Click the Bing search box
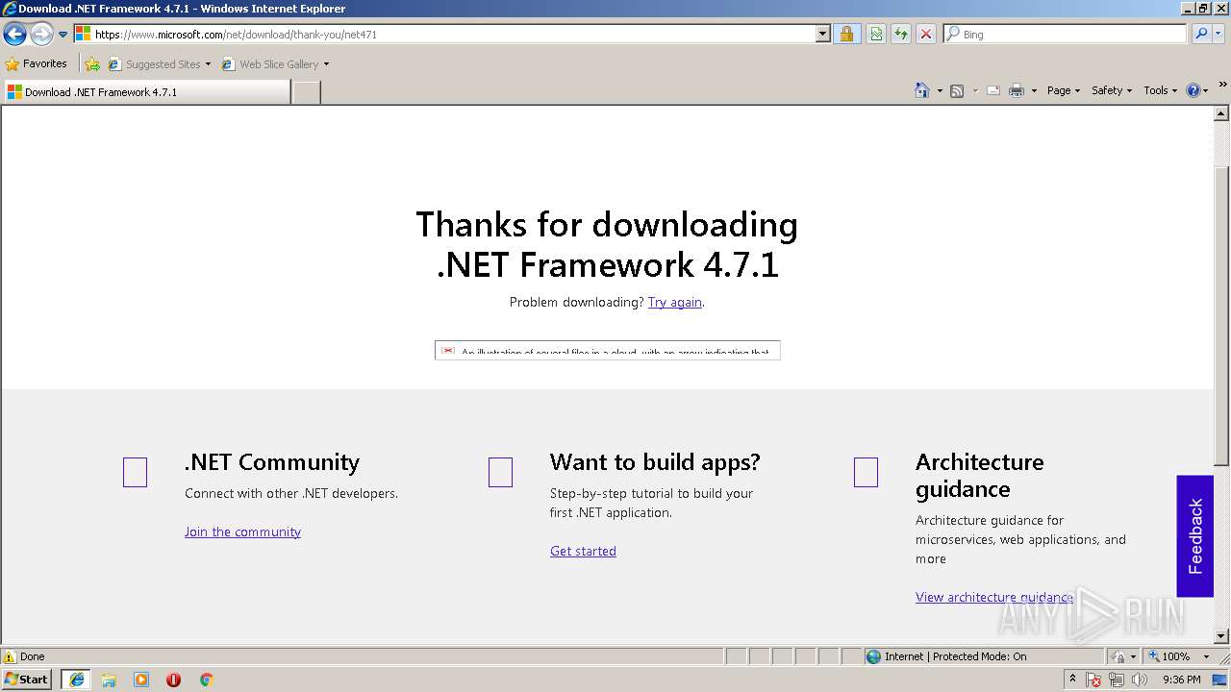Image resolution: width=1231 pixels, height=692 pixels. pyautogui.click(x=1066, y=34)
